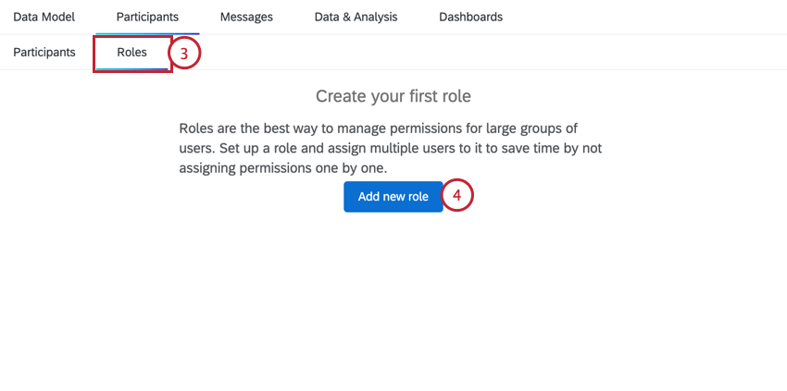Select the top-level Participants tab
Screen dimensions: 787x391
pos(147,17)
